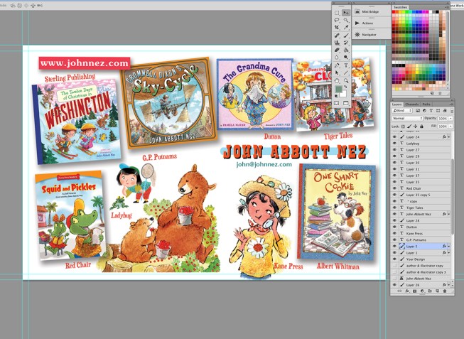Select the Swatches tab
Image resolution: width=464 pixels, height=339 pixels.
[400, 7]
